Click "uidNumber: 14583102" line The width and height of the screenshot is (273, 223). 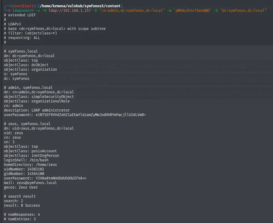coord(24,169)
